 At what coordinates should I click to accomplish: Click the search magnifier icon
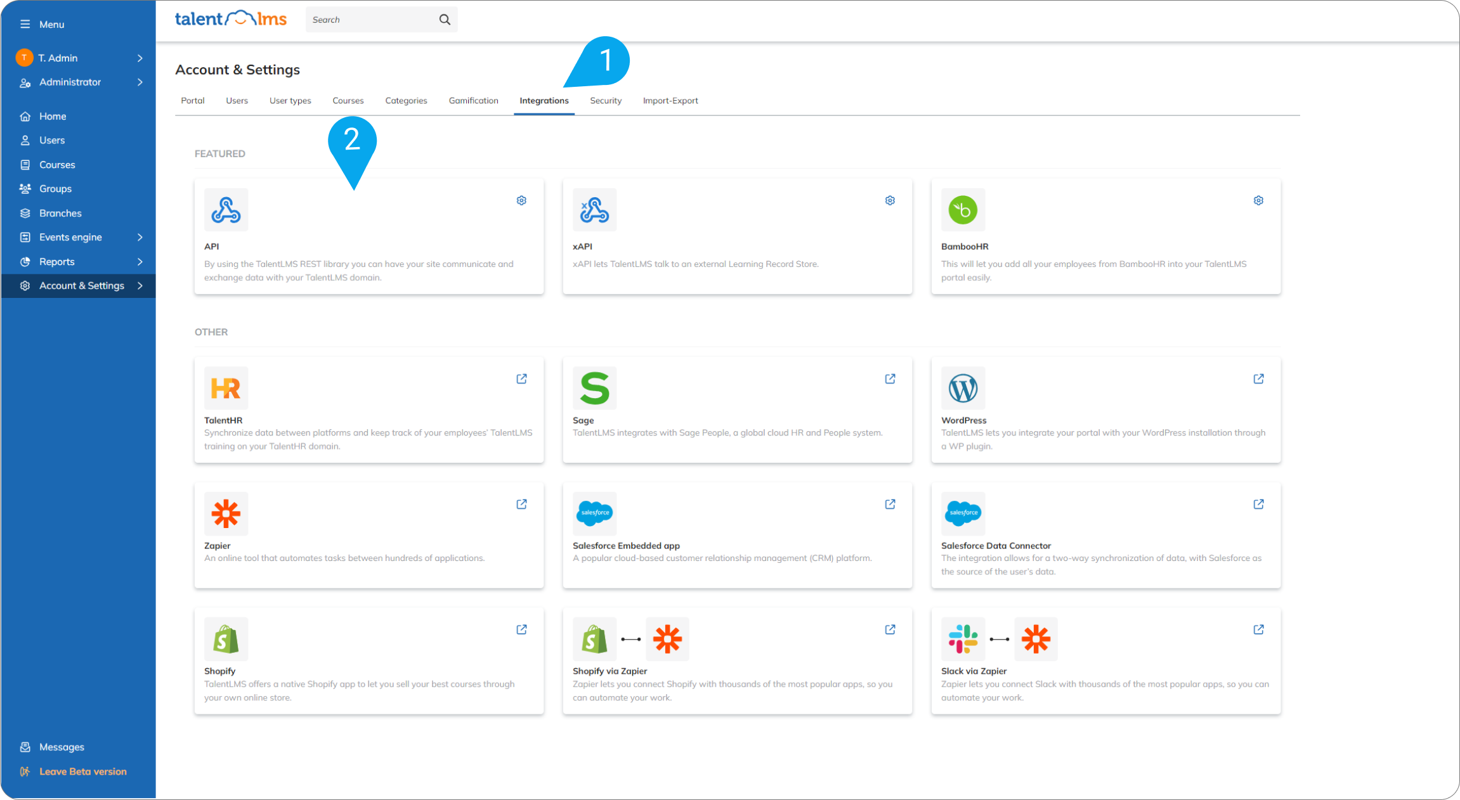pyautogui.click(x=445, y=20)
